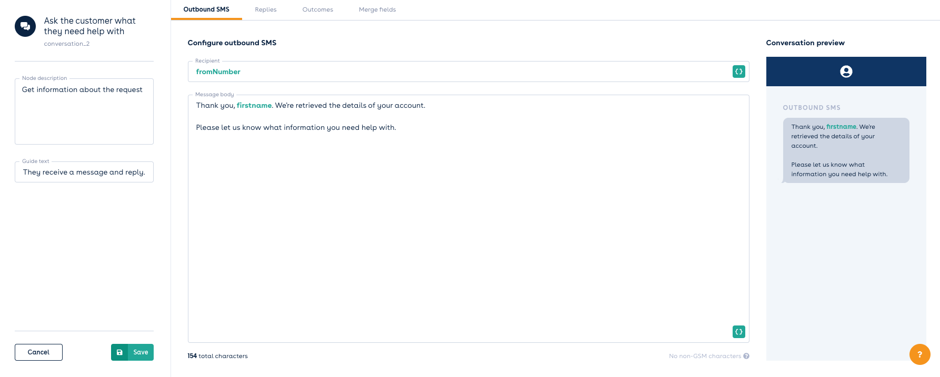The height and width of the screenshot is (377, 940).
Task: Edit the Node description text area
Action: (84, 111)
